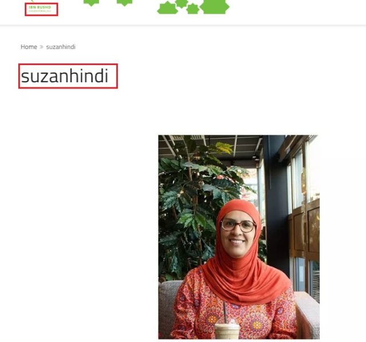Click the eyeglasses in the portrait
This screenshot has width=366, height=342.
pos(238,226)
